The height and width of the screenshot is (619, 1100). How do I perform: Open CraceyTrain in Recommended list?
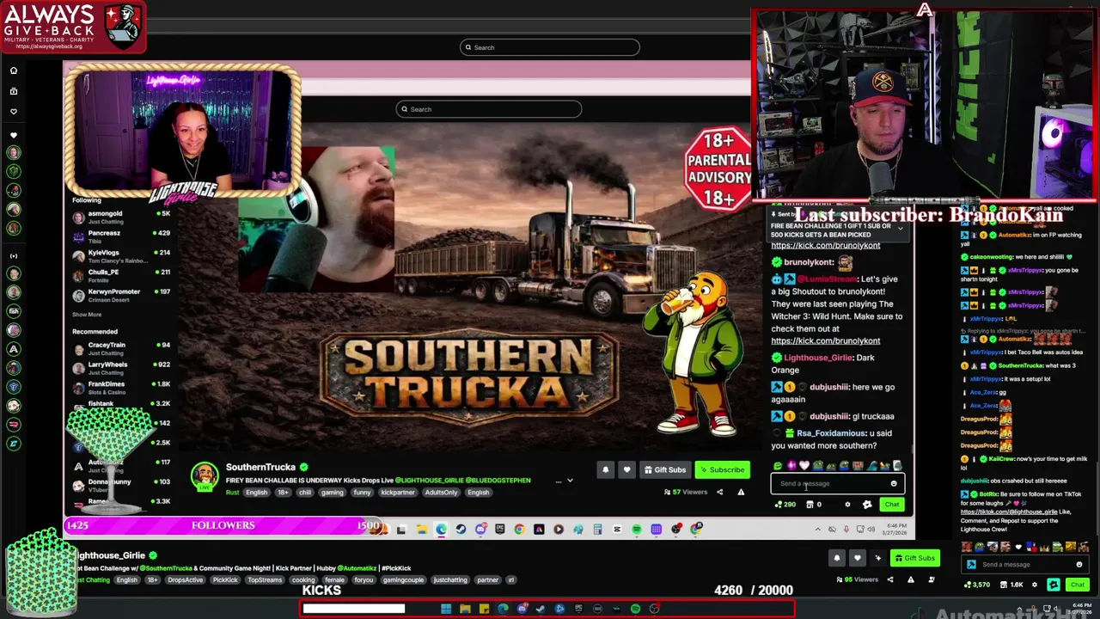click(121, 348)
